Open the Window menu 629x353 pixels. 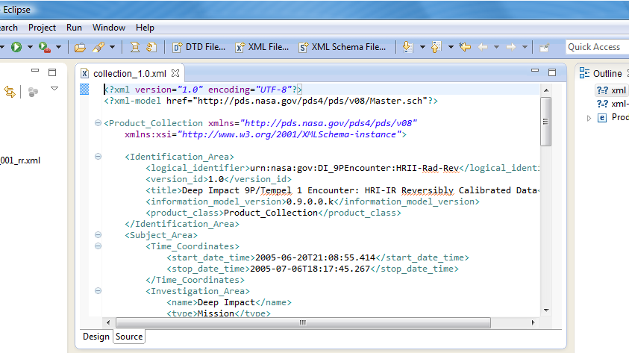pos(109,28)
